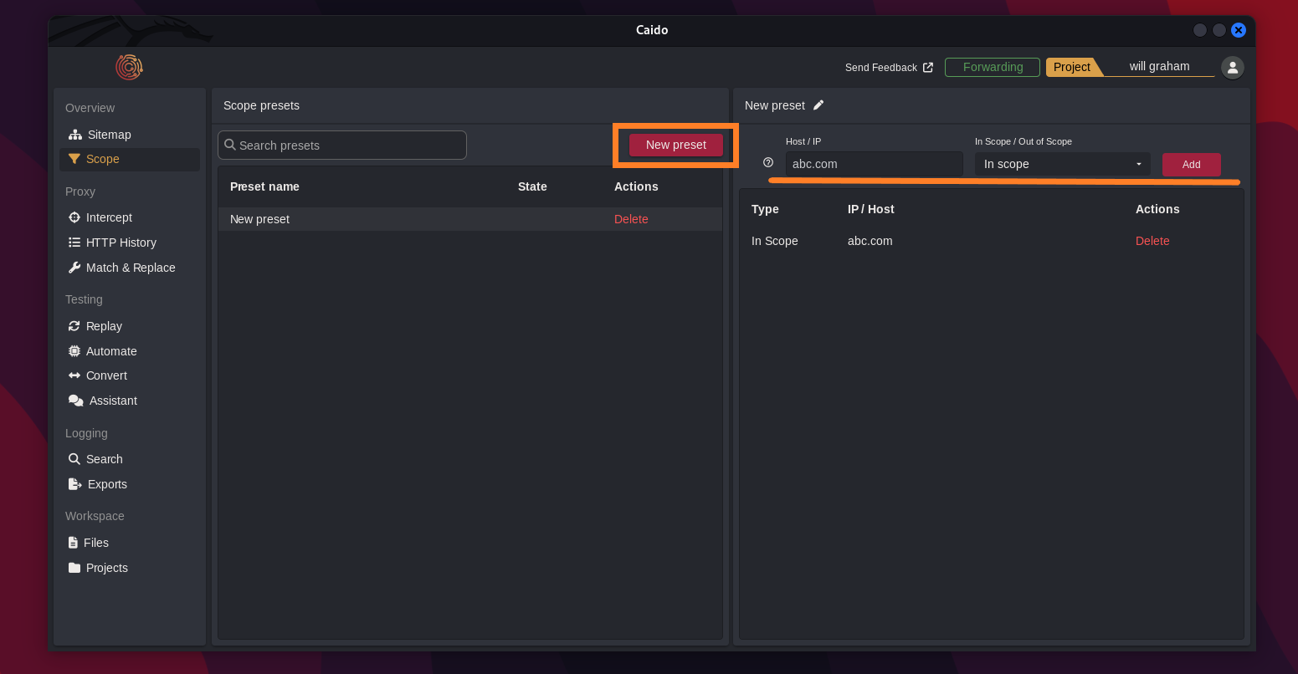1298x674 pixels.
Task: Open the Files workspace page
Action: pos(130,543)
